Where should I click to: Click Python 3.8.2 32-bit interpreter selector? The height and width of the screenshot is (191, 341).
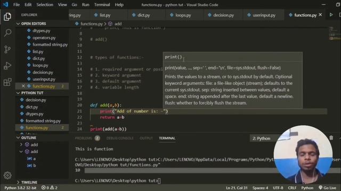click(x=20, y=188)
